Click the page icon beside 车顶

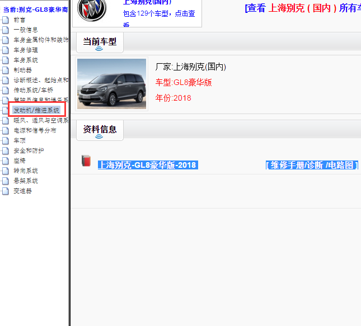click(6, 140)
